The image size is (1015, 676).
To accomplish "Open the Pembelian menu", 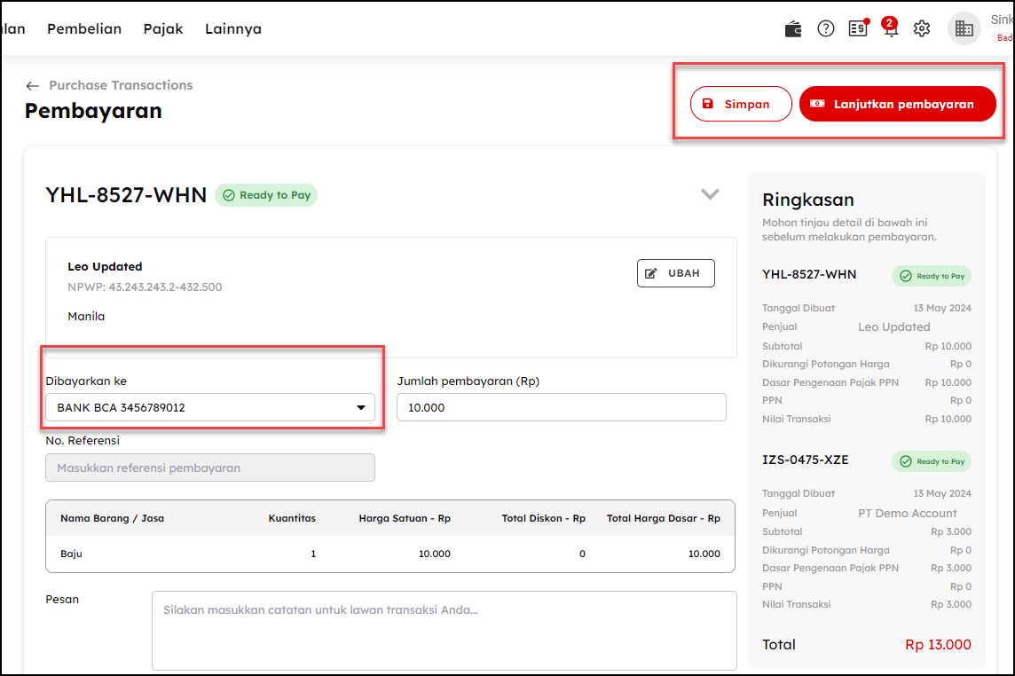I will [84, 28].
